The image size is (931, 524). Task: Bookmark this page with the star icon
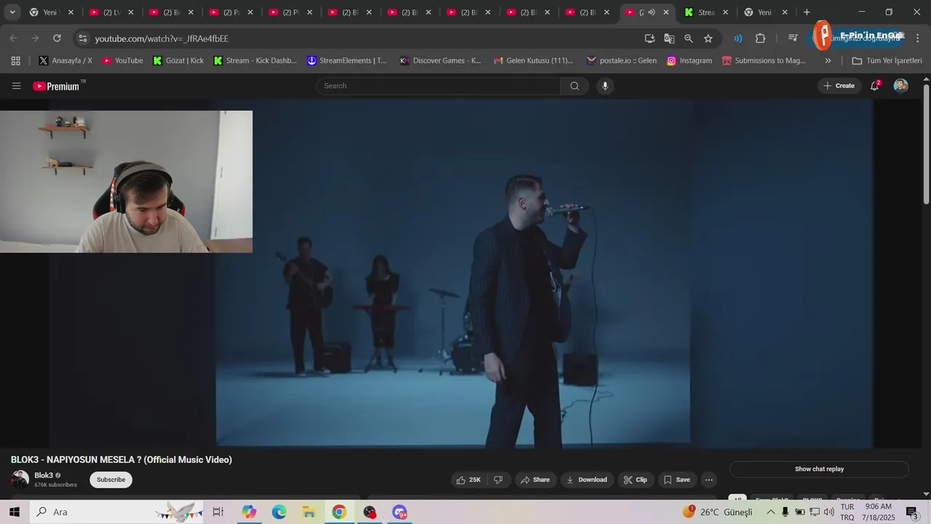[x=708, y=38]
